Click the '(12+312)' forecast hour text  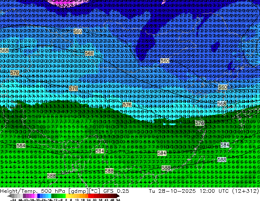[x=246, y=191]
